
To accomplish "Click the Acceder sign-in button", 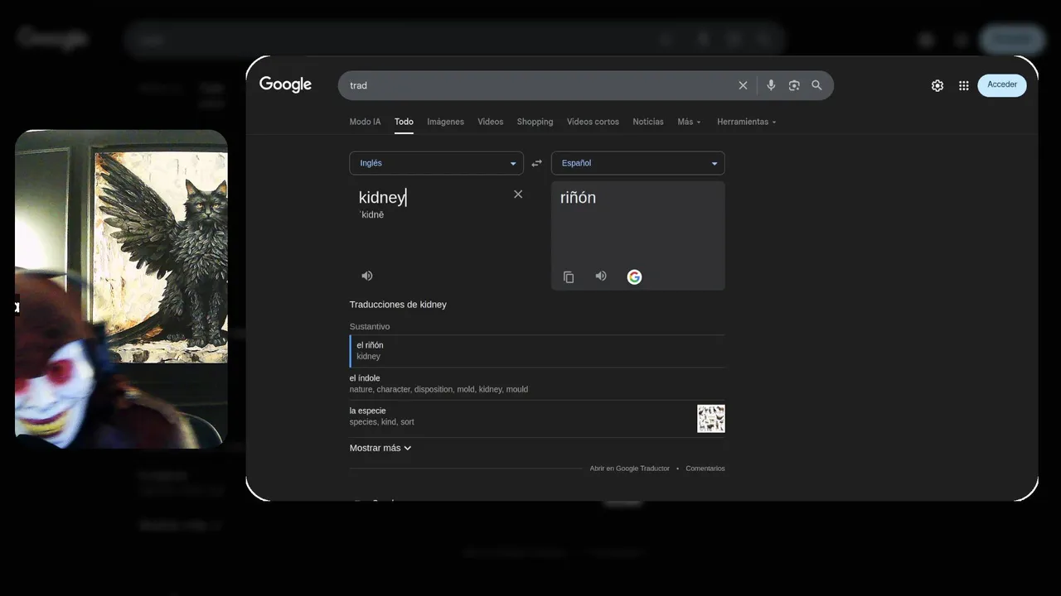I will pyautogui.click(x=1002, y=85).
